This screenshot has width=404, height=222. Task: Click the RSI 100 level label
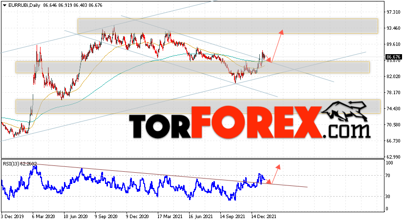(x=389, y=163)
